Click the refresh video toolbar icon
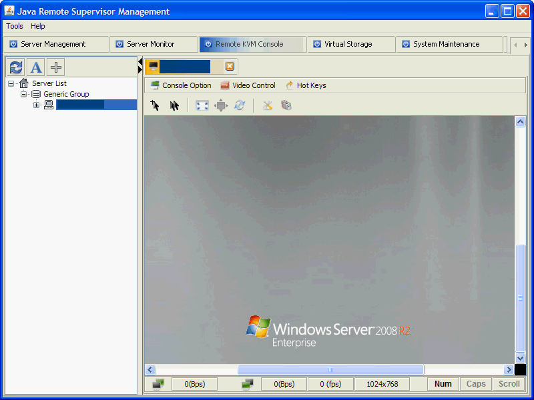Screen dimensions: 534x400 coord(240,105)
